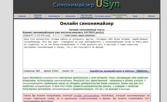Go to Пример работы page

pos(38,16)
